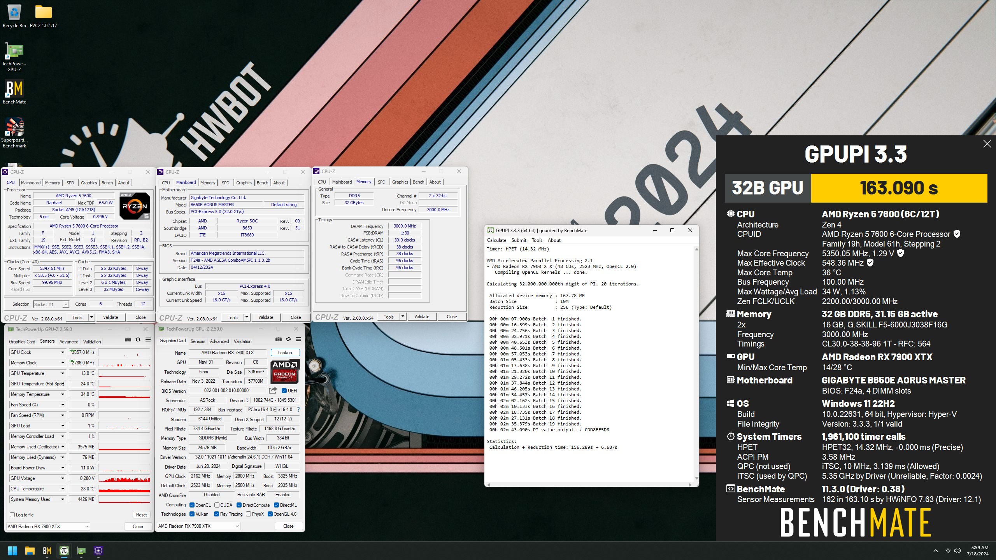Toggle the Vulkan checkbox in GPU-Z
The width and height of the screenshot is (996, 560).
[192, 514]
